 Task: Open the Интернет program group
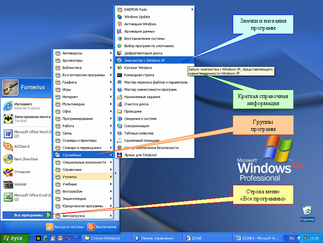[83, 97]
